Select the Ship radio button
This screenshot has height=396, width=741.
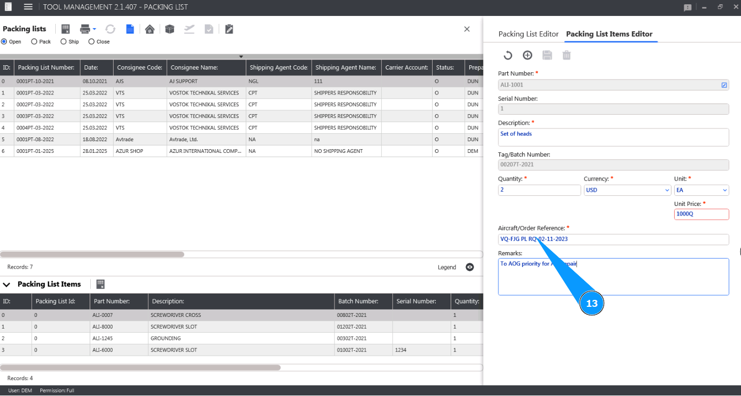click(64, 41)
